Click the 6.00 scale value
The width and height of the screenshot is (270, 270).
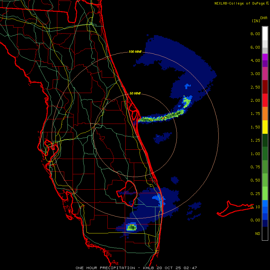(x=255, y=47)
